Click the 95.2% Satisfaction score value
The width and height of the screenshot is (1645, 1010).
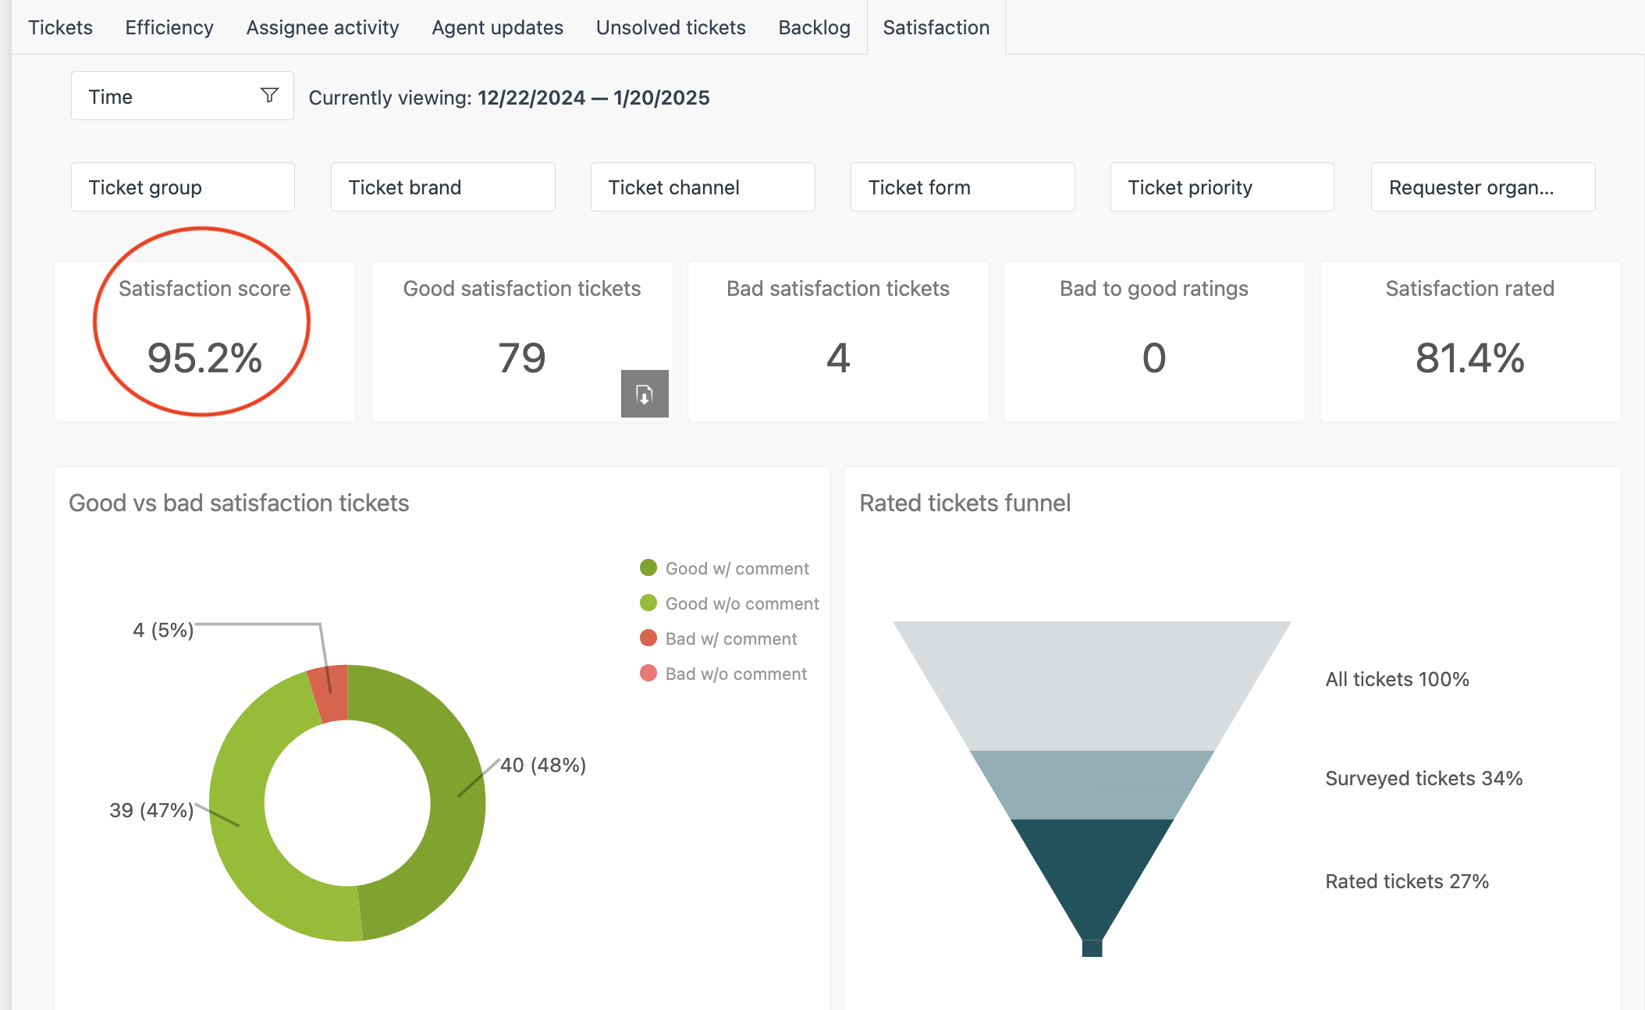(x=204, y=358)
